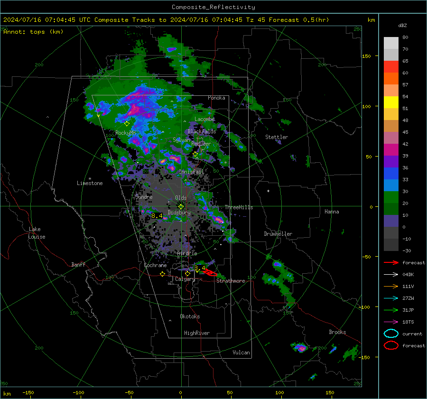Click the 'Annot: tops (km)' annotation text
The height and width of the screenshot is (399, 427).
34,32
